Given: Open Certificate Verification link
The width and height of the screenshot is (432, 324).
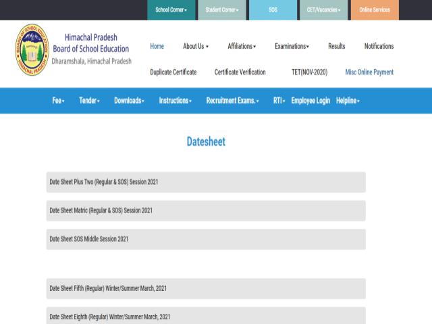Looking at the screenshot, I should tap(240, 72).
